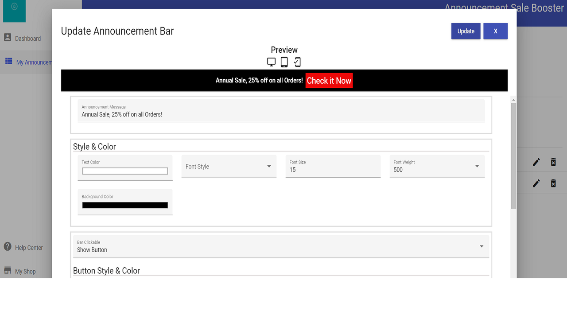The height and width of the screenshot is (319, 567).
Task: Open Help Center in the sidebar
Action: point(29,248)
